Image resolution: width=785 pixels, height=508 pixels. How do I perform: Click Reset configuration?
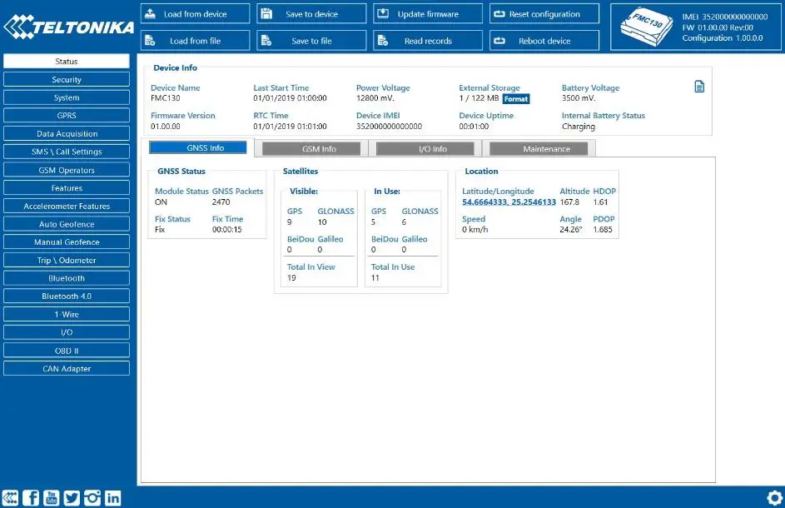coord(544,13)
